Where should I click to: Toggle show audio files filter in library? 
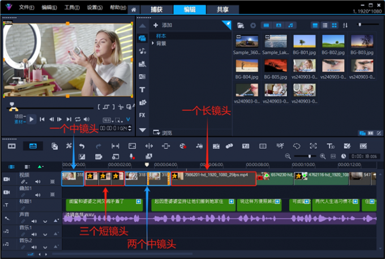click(290, 25)
